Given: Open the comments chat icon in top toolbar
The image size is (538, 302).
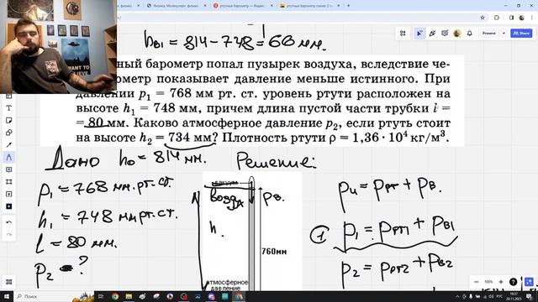Looking at the screenshot, I should [x=445, y=34].
